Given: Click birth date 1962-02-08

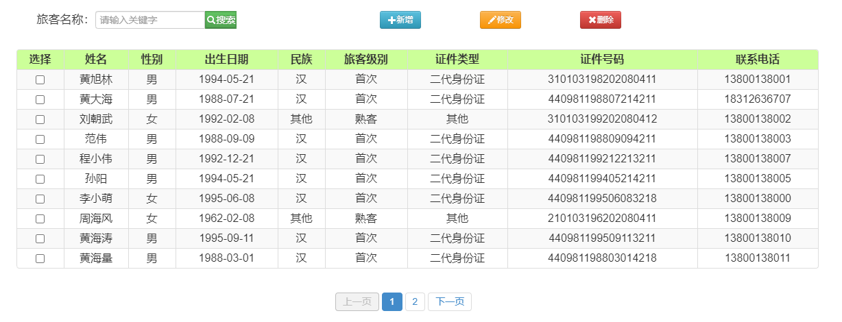Looking at the screenshot, I should 227,219.
